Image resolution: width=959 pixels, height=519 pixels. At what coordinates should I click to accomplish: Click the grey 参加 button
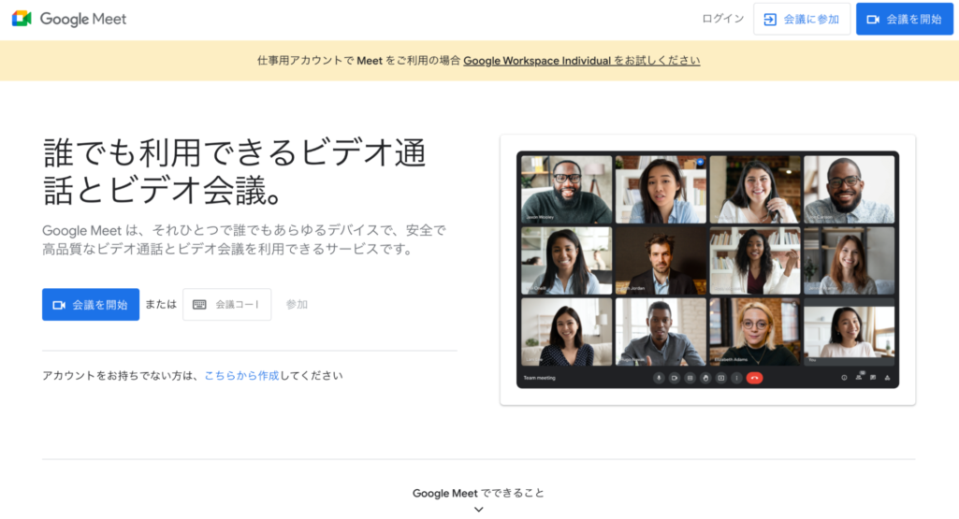click(x=297, y=305)
